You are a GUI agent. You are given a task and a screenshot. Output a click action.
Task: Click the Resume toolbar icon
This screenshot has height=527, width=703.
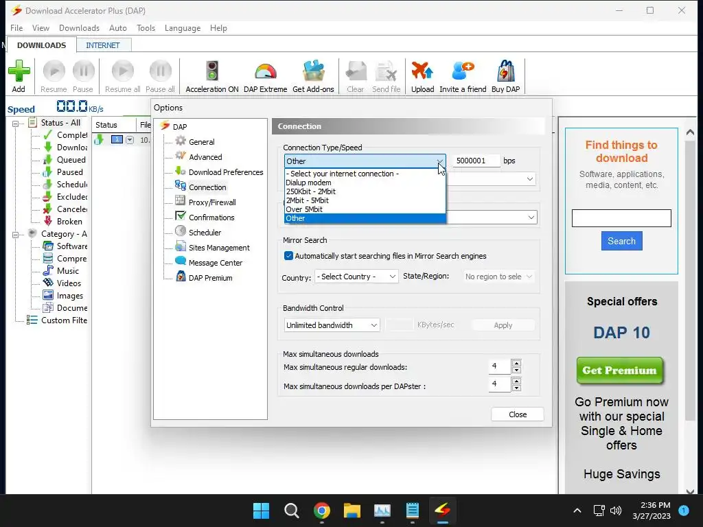click(54, 71)
